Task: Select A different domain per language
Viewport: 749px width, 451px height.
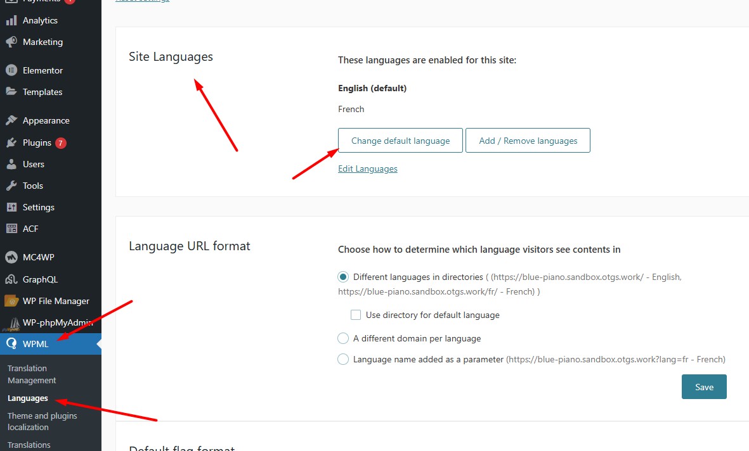Action: click(343, 338)
